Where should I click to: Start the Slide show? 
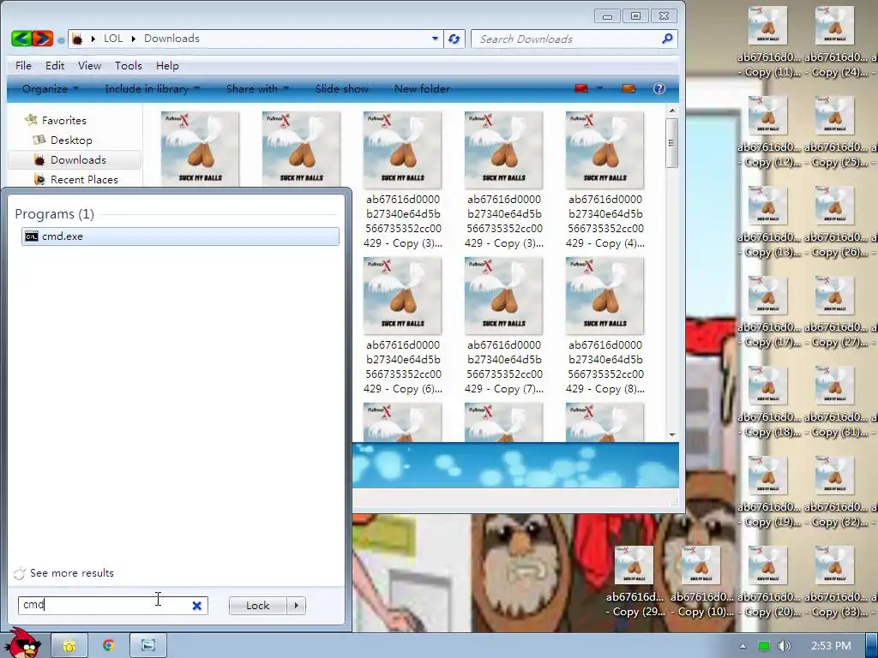click(341, 88)
